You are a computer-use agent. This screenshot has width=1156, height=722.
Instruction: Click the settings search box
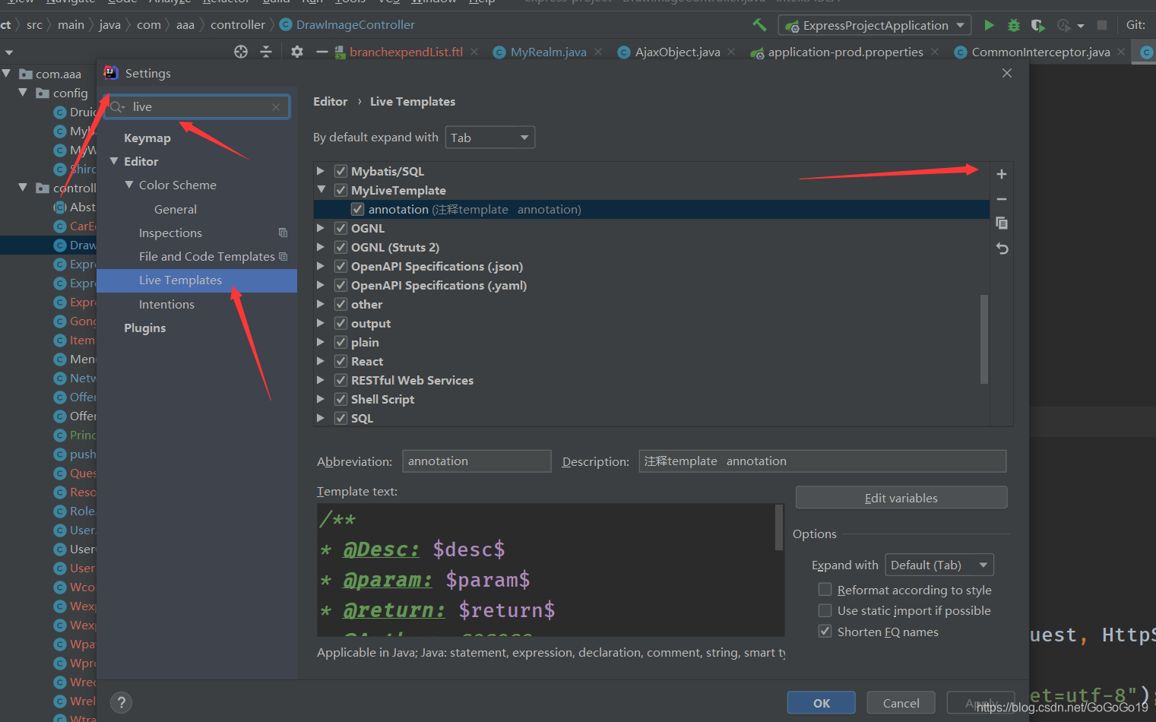[198, 107]
